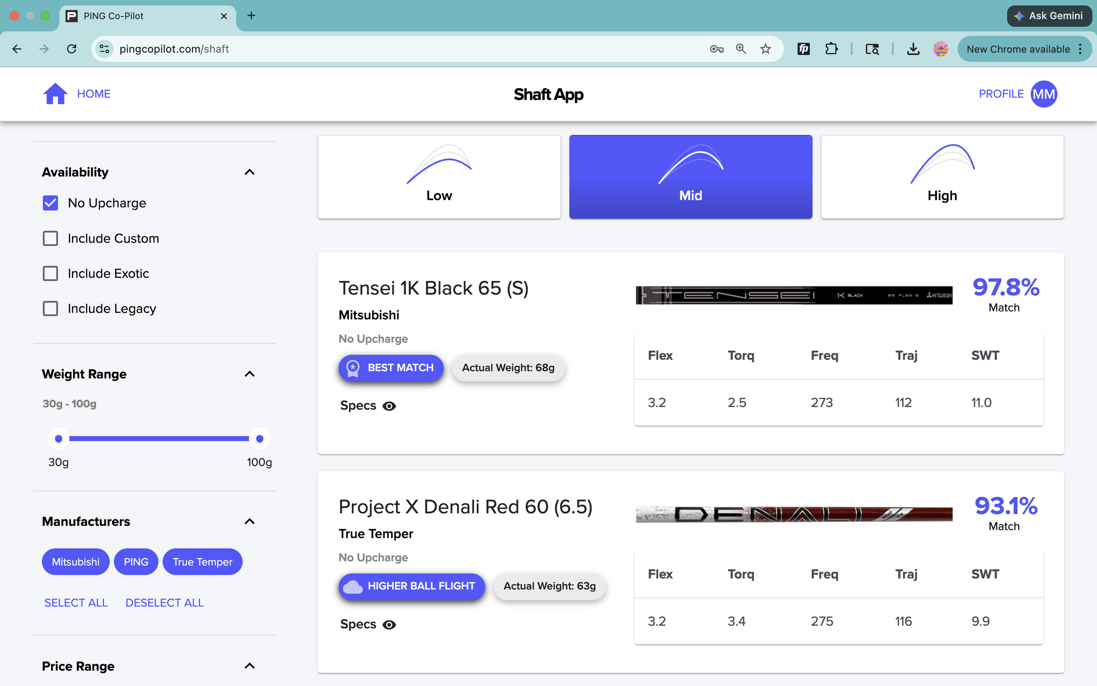The width and height of the screenshot is (1097, 686).
Task: Go back to the previous page
Action: [x=17, y=49]
